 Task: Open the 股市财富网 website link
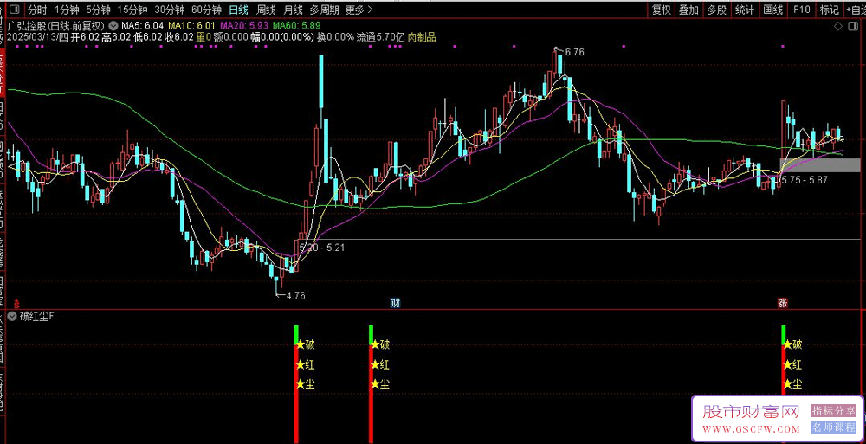(751, 419)
